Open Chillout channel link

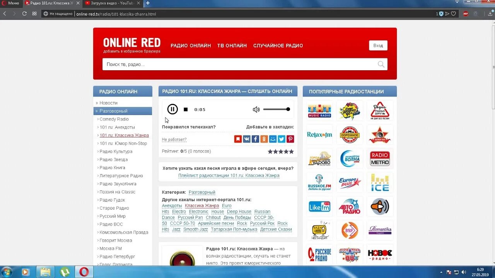pos(213,217)
